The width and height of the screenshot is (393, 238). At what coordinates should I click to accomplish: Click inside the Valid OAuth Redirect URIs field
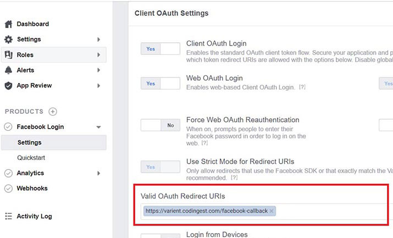330,211
